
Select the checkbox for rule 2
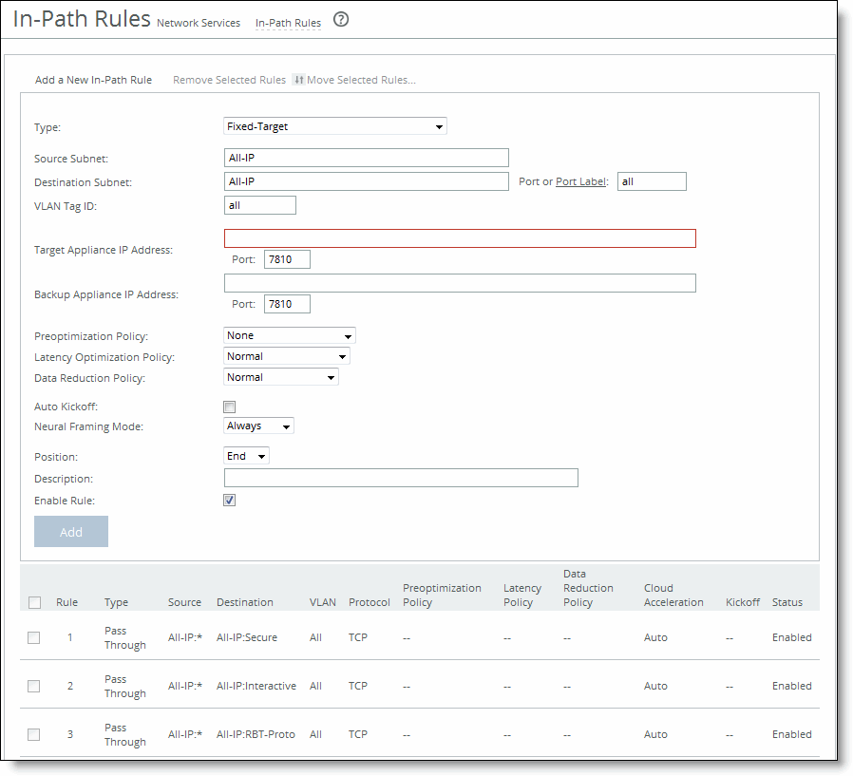point(34,686)
